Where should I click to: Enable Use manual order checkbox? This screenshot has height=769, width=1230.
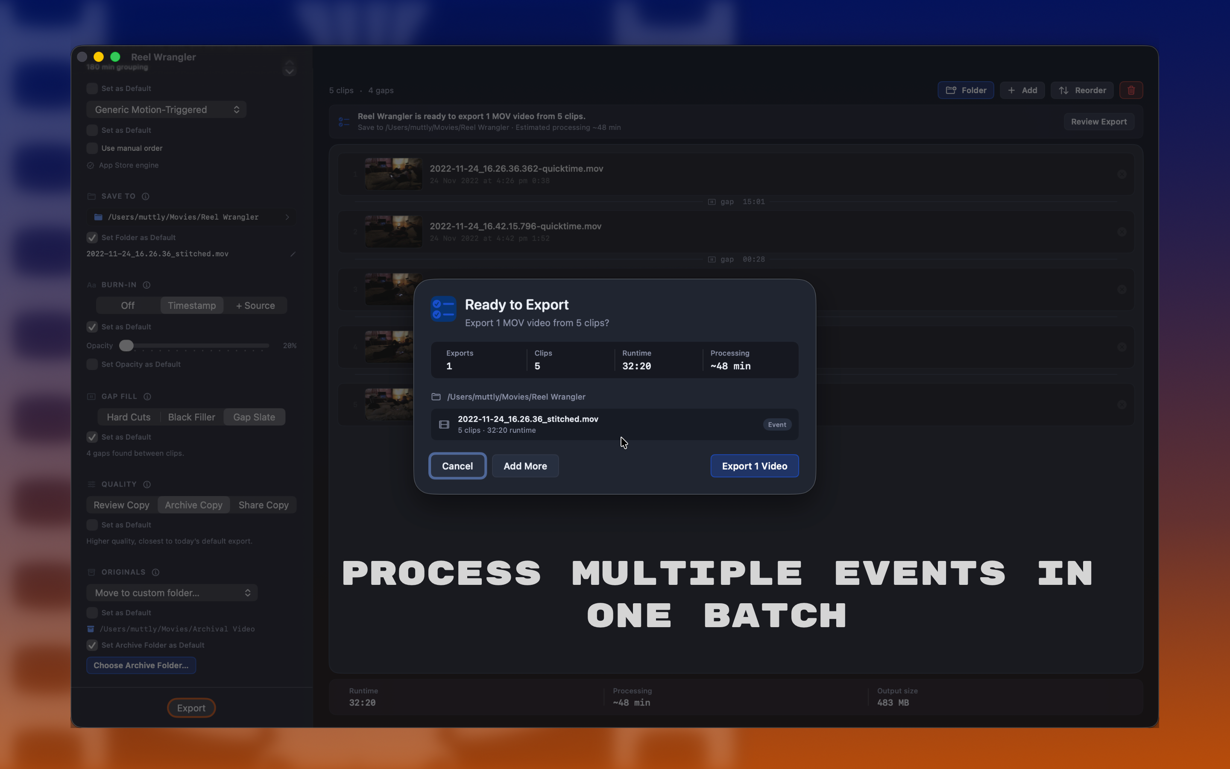pyautogui.click(x=92, y=148)
